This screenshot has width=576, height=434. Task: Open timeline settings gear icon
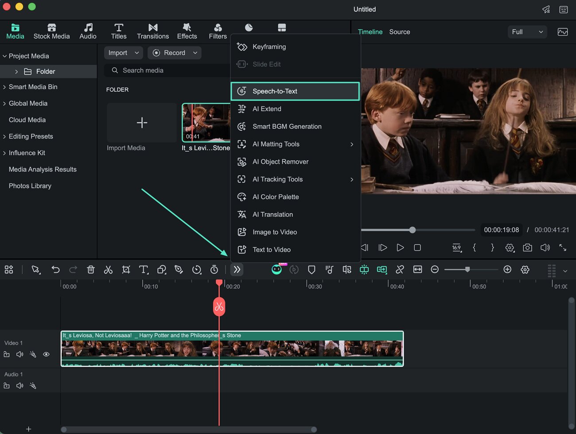coord(525,269)
